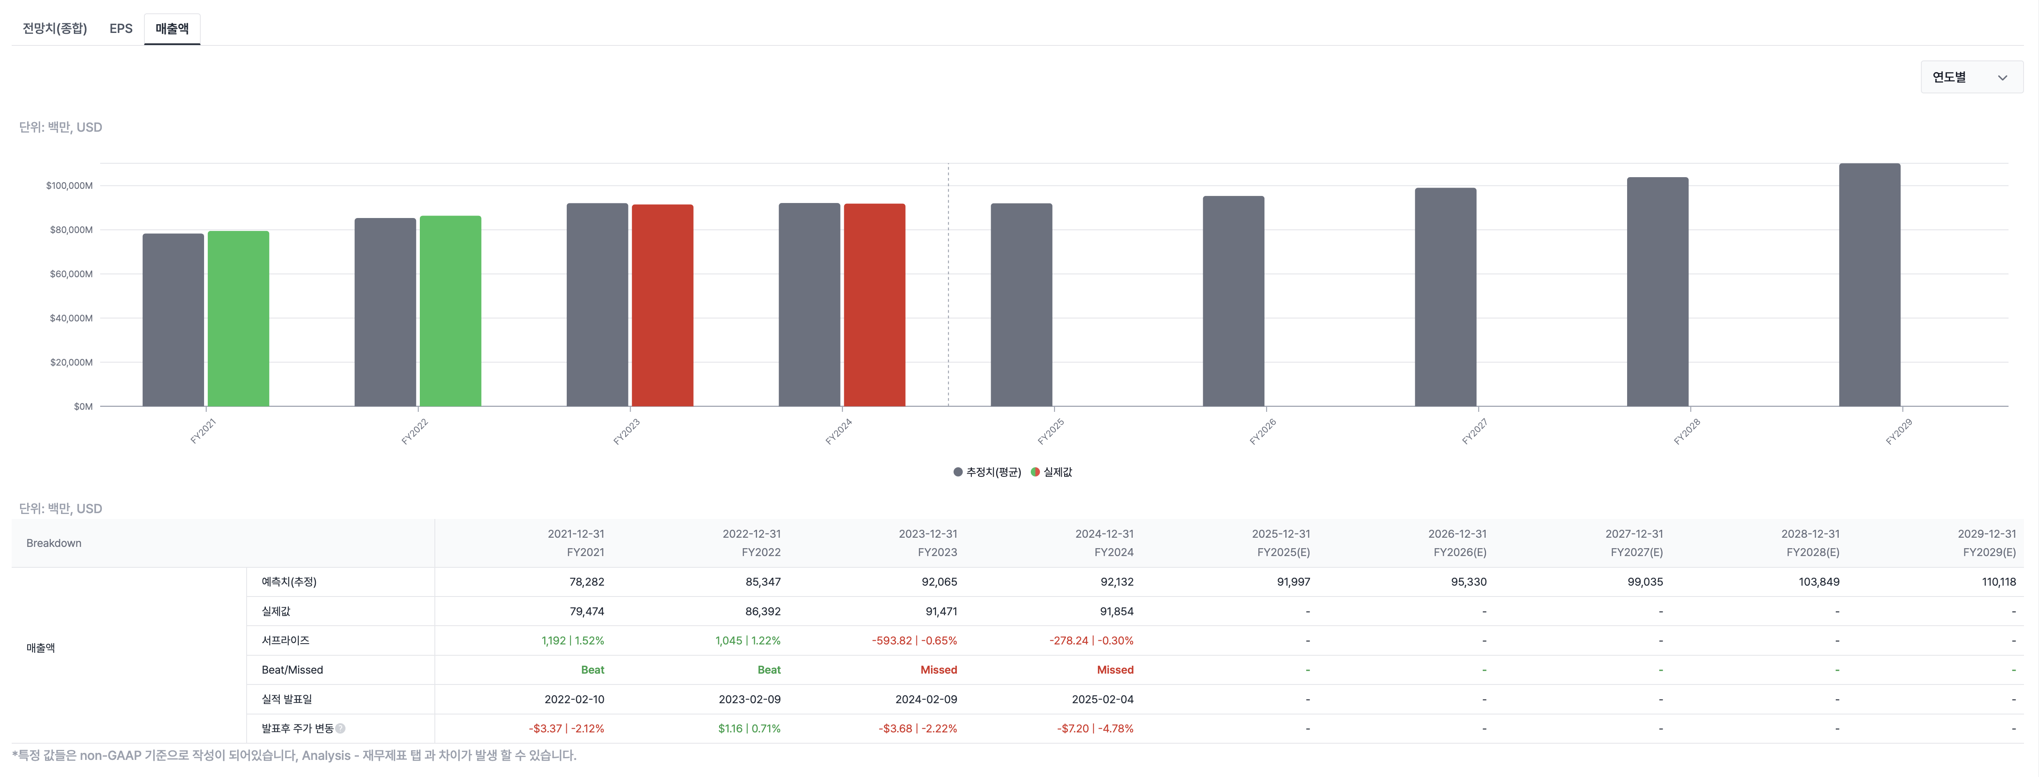Click the FY2021 green actual bar
This screenshot has height=777, width=2039.
tap(238, 318)
